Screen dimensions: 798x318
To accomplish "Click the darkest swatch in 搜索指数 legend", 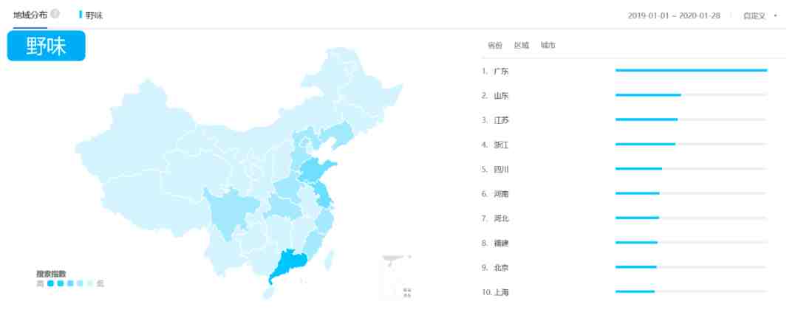I will (x=50, y=283).
